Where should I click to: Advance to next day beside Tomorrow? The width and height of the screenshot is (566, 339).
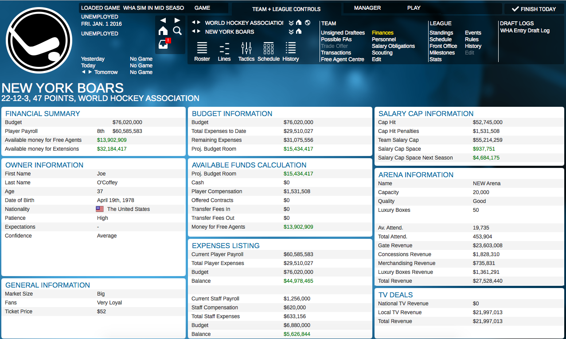click(90, 72)
